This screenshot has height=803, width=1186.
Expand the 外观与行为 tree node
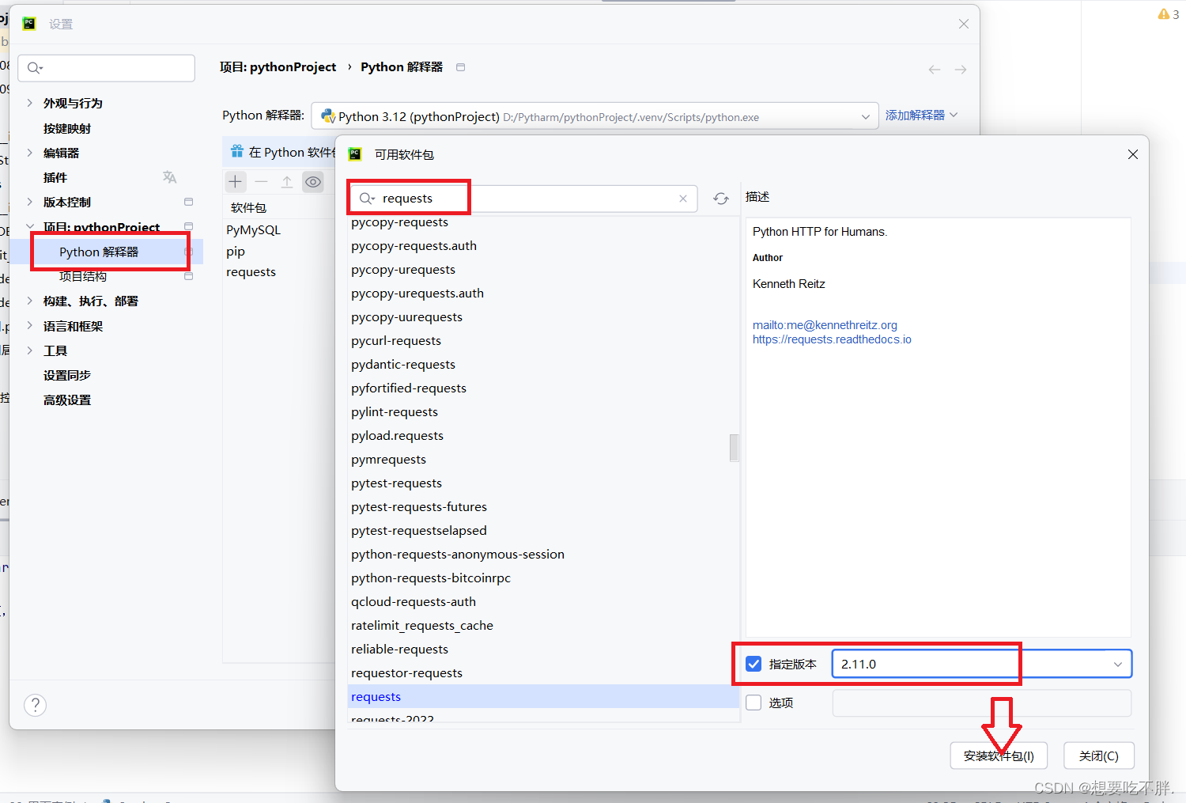(x=30, y=103)
